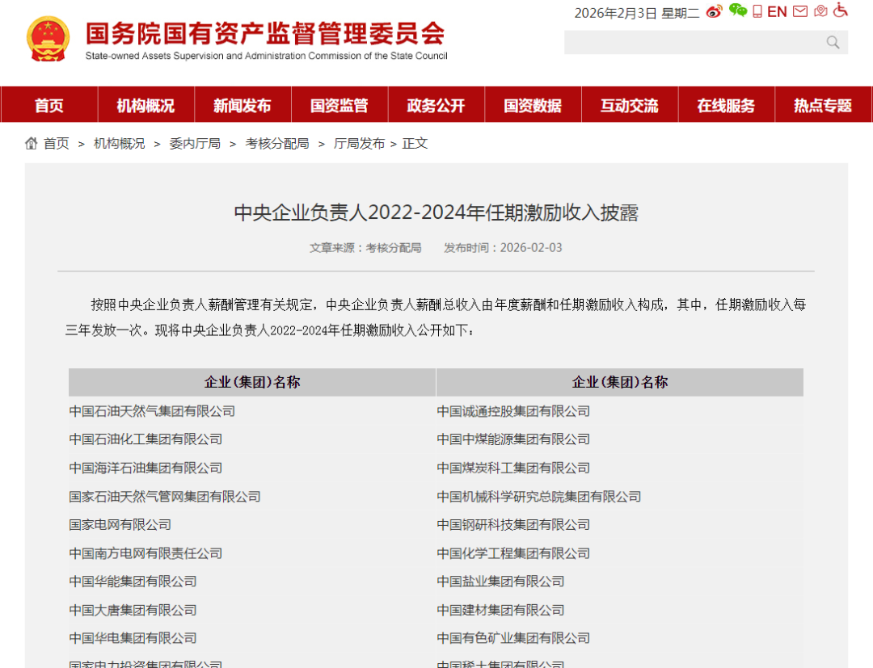Image resolution: width=873 pixels, height=668 pixels.
Task: Open the 机构概况 navigation menu
Action: (x=145, y=105)
